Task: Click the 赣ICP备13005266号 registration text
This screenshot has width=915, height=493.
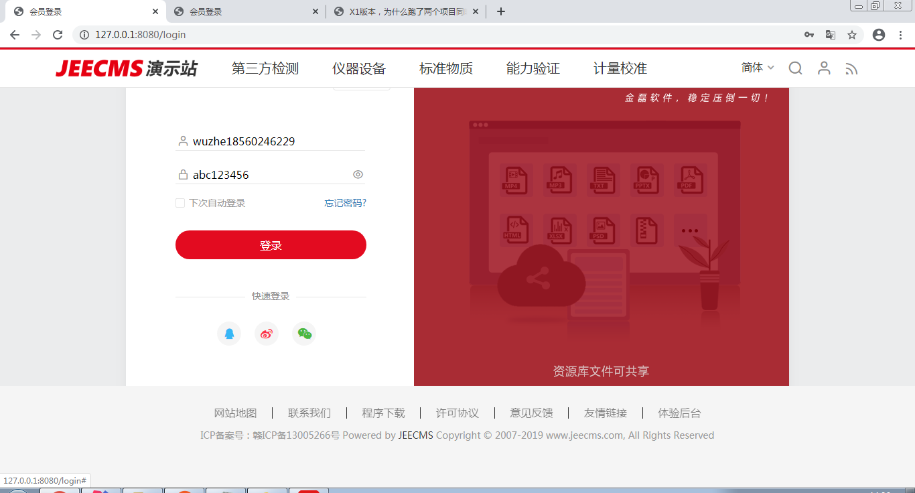Action: 296,435
